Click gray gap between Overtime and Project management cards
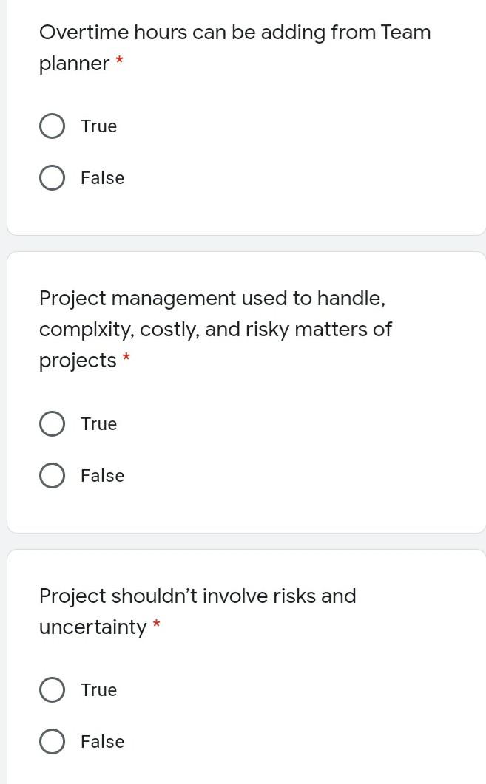The width and height of the screenshot is (486, 784). tap(243, 244)
